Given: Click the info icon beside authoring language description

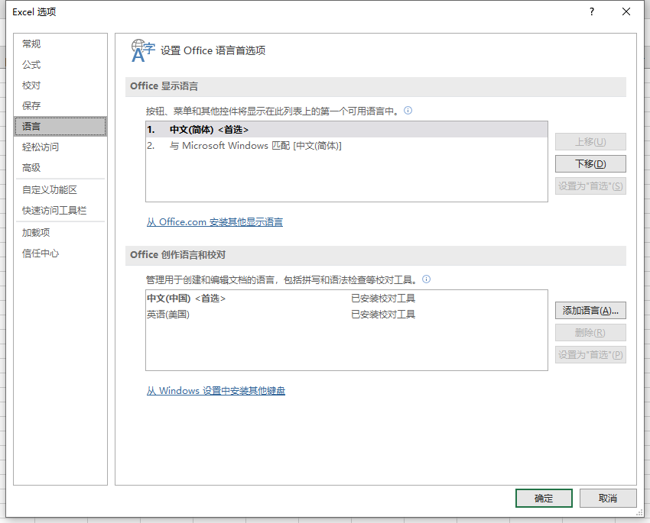Looking at the screenshot, I should pyautogui.click(x=426, y=279).
